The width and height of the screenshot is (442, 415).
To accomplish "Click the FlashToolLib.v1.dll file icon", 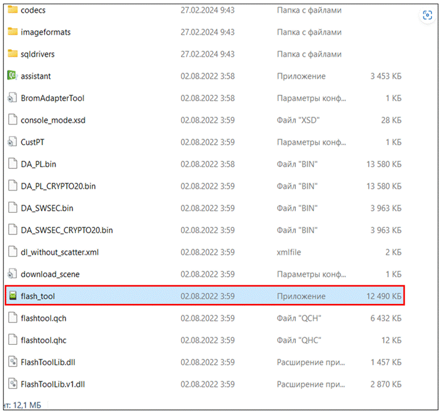I will point(12,383).
